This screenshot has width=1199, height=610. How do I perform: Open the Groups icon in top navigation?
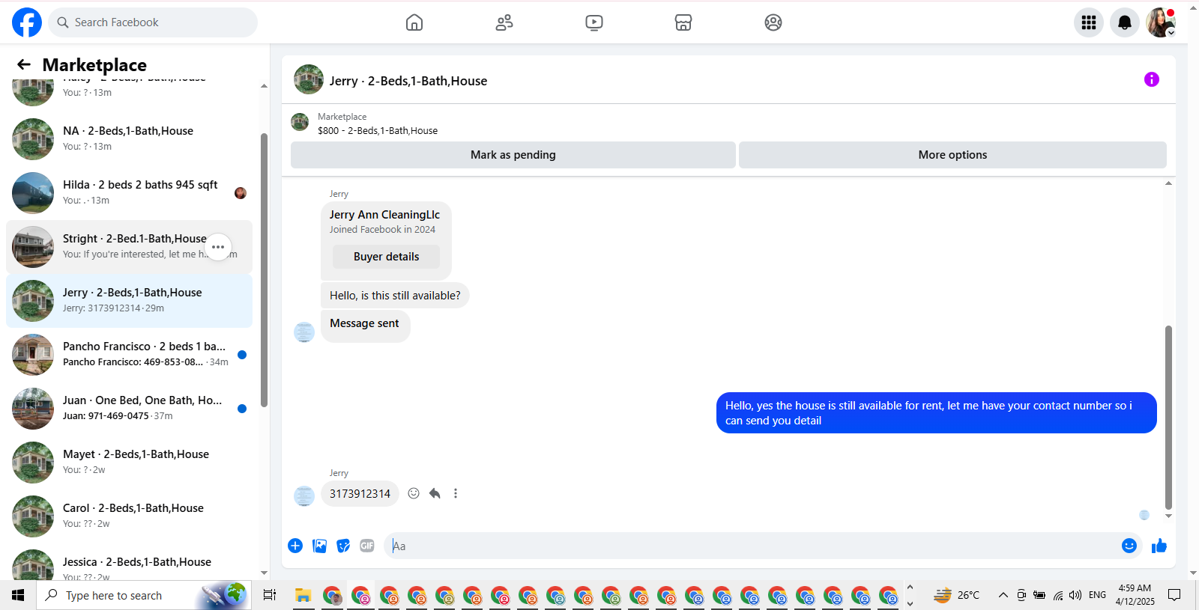(773, 22)
